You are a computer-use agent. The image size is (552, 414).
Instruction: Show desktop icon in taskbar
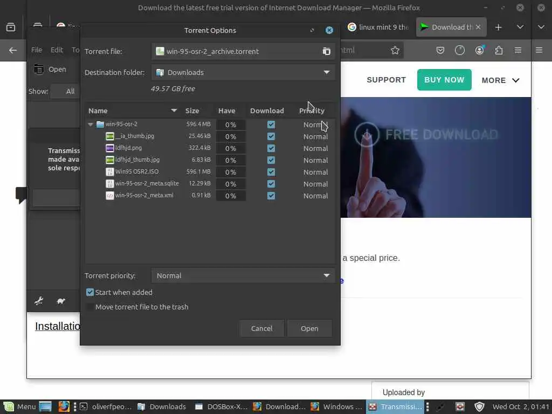(x=45, y=407)
